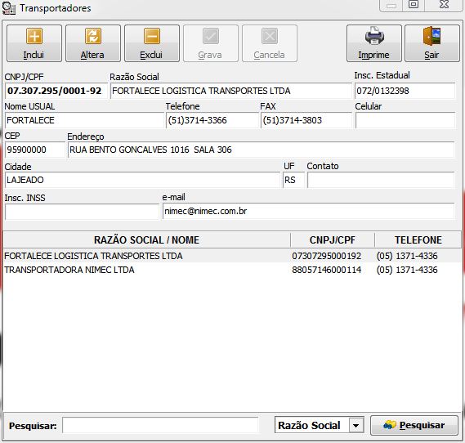This screenshot has width=465, height=443.
Task: Click the Exclui delete-record button
Action: point(152,43)
